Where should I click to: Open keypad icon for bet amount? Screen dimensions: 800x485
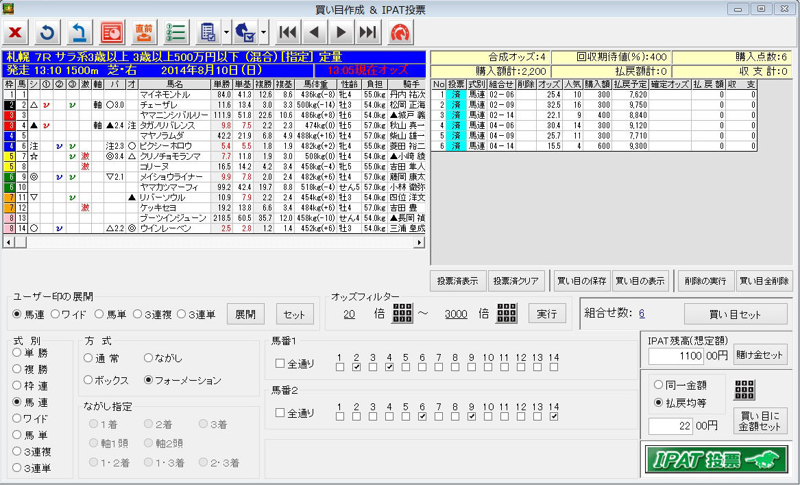744,390
